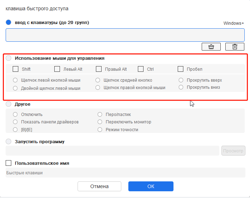Select 'Использование мыши для управления' radio
The image size is (250, 198).
point(8,58)
